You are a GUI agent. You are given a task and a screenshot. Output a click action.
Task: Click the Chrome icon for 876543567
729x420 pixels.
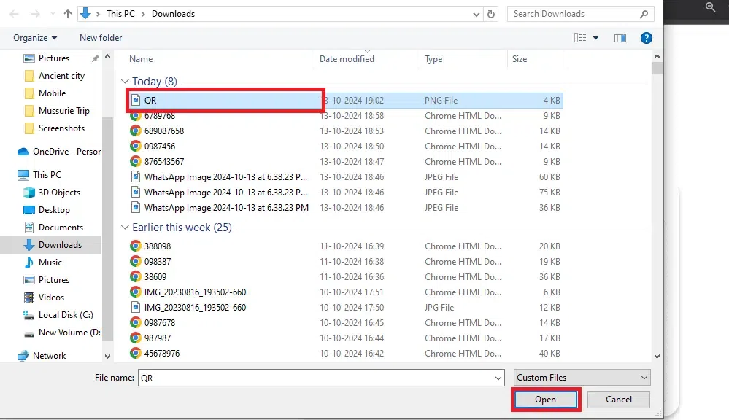pos(135,162)
